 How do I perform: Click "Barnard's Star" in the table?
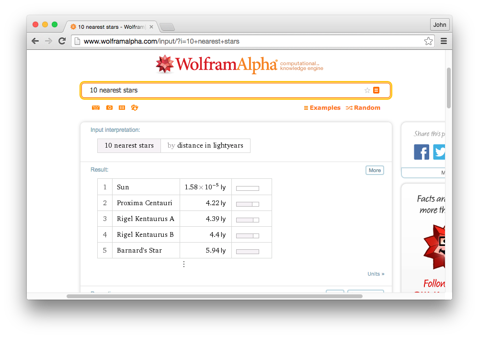139,251
